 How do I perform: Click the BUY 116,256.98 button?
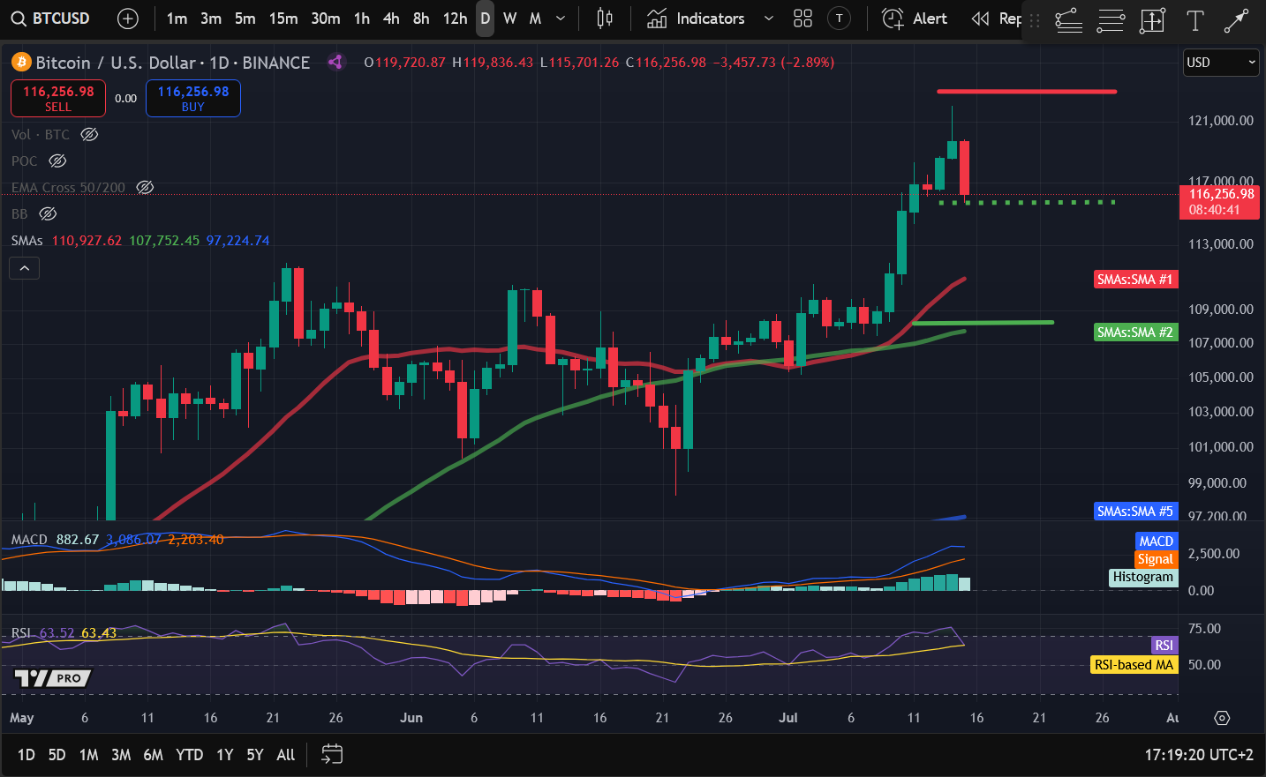point(193,98)
